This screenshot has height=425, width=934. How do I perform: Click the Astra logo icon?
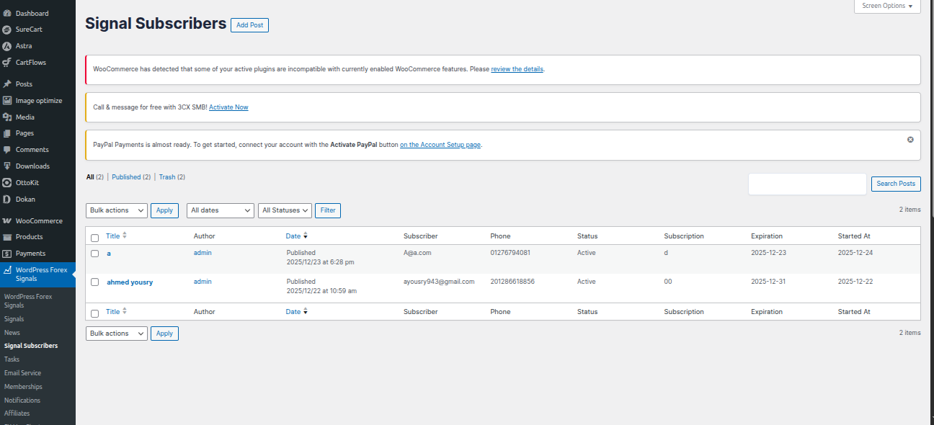click(x=7, y=46)
